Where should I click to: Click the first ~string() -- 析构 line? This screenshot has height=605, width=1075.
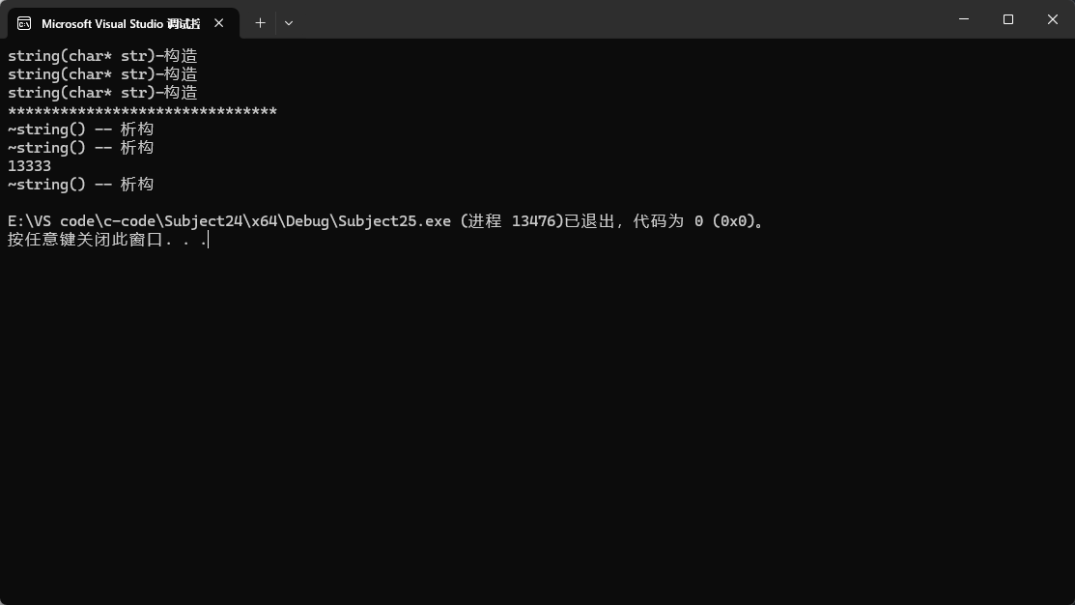(x=80, y=129)
